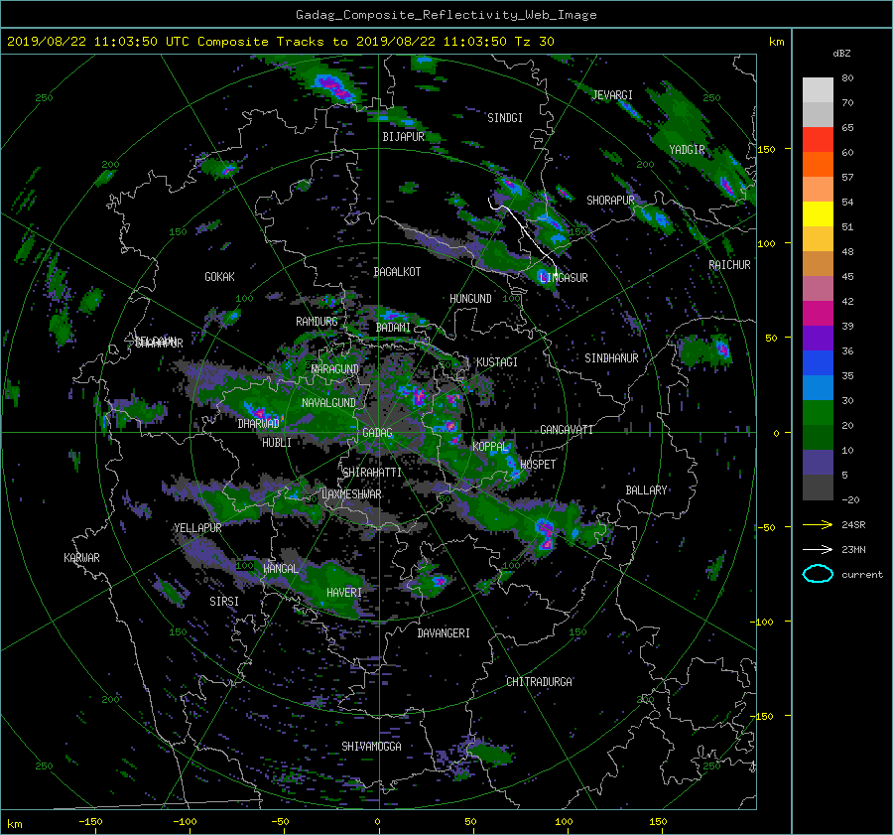Click the SINDHANUR city label
Viewport: 893px width, 835px height.
[611, 358]
